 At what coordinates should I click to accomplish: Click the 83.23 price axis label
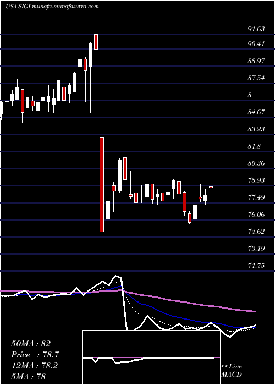click(256, 129)
